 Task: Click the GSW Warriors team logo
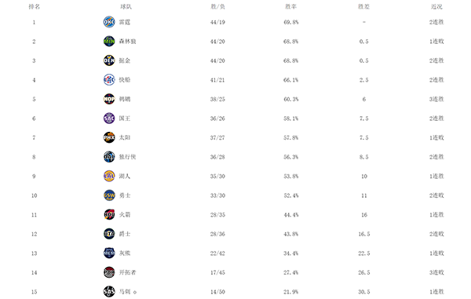pyautogui.click(x=109, y=195)
